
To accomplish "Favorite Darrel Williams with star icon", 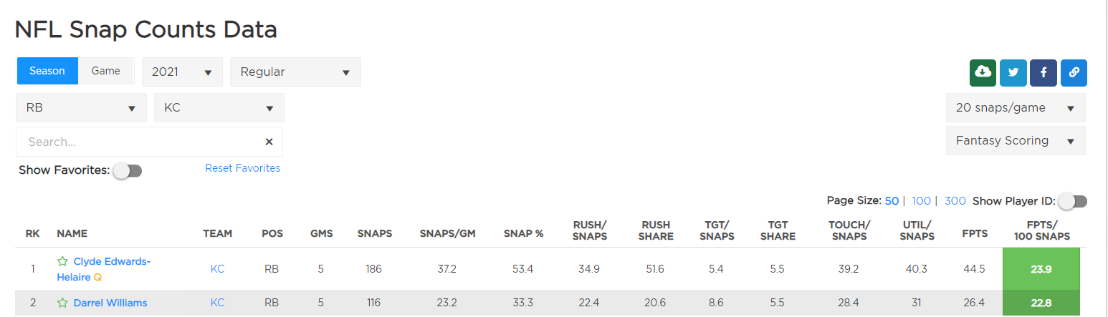I will click(62, 303).
